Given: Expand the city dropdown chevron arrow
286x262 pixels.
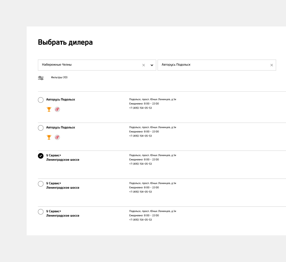Looking at the screenshot, I should coord(152,65).
